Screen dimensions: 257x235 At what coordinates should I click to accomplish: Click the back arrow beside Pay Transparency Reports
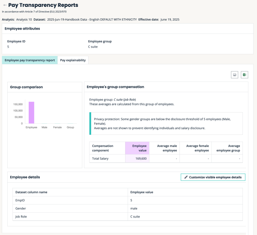point(5,5)
